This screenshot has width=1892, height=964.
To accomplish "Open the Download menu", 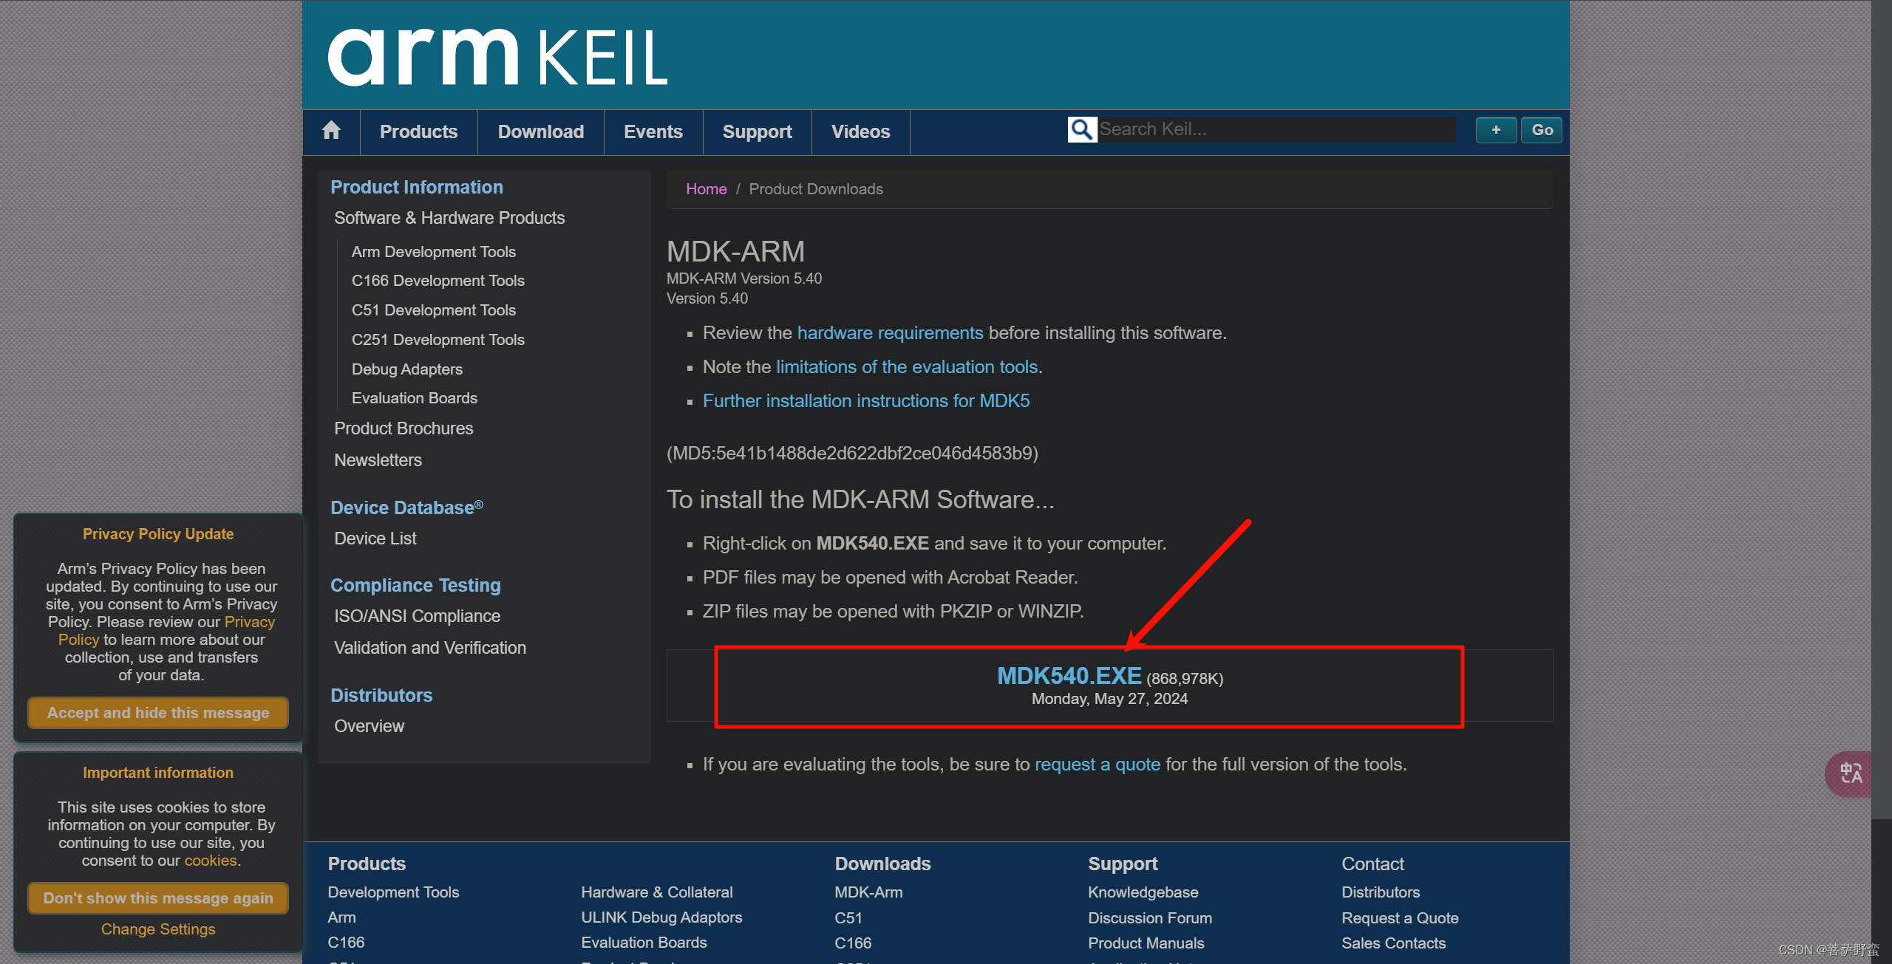I will click(541, 131).
